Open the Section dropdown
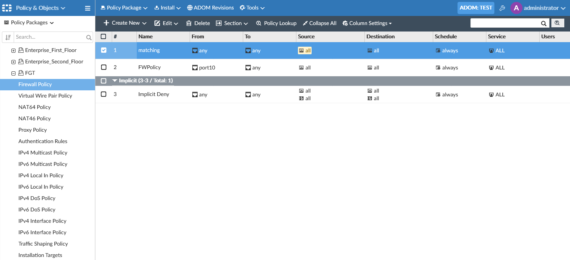Image resolution: width=570 pixels, height=260 pixels. point(232,23)
